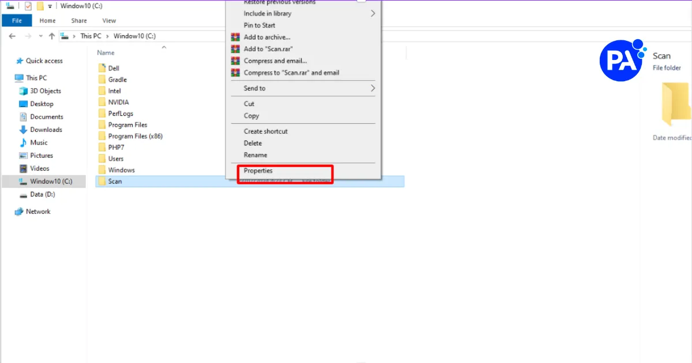This screenshot has height=363, width=692.
Task: Click the WinRAR icon beside Compress and email
Action: (x=235, y=61)
